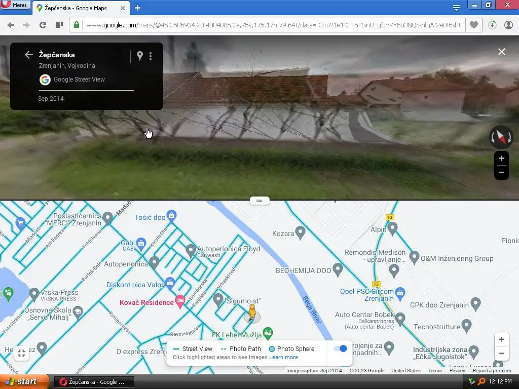Select the FK Lehel Mužlja marker
The image size is (519, 389).
(x=268, y=333)
